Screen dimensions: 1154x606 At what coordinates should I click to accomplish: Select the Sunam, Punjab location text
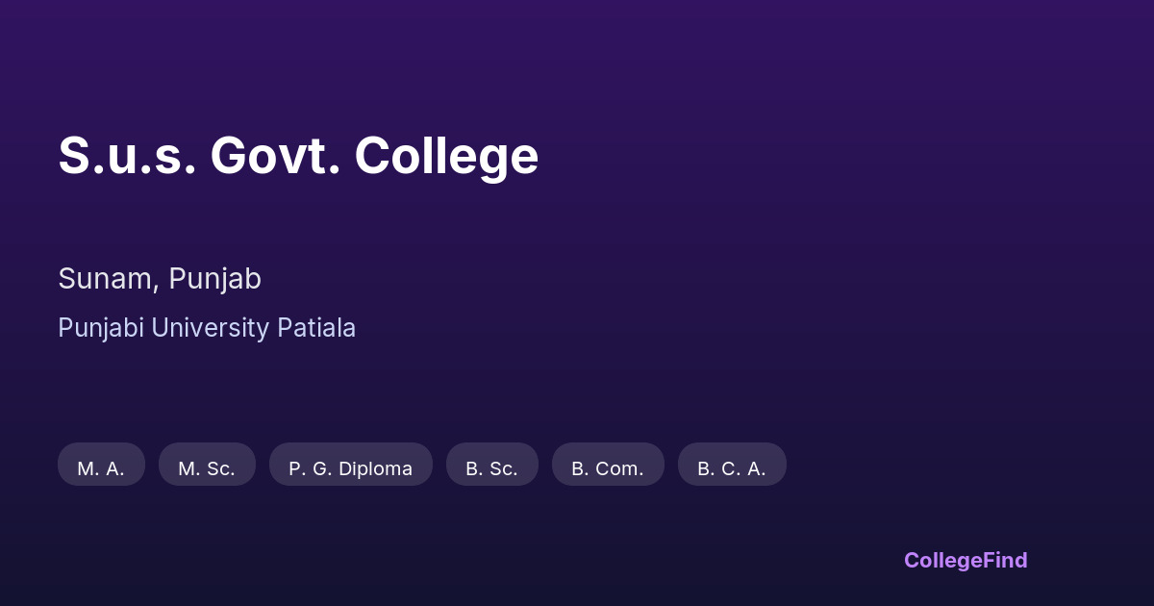coord(160,279)
